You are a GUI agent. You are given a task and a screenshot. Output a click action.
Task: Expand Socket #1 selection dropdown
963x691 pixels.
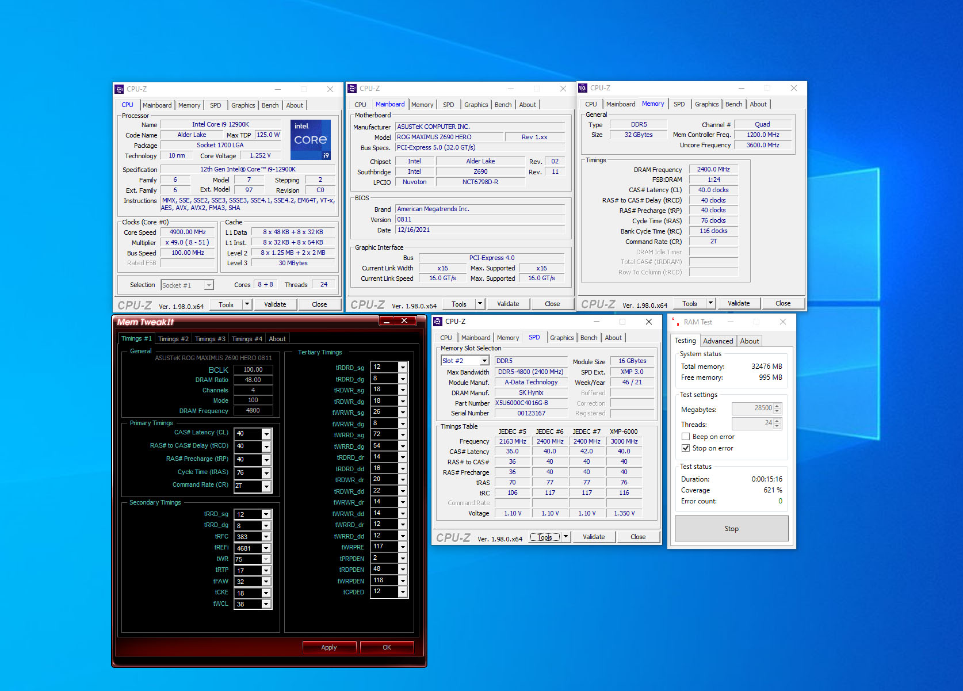tap(209, 285)
